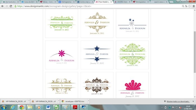This screenshot has height=110, width=196.
Task: Show hidden system tray icons
Action: pyautogui.click(x=162, y=107)
